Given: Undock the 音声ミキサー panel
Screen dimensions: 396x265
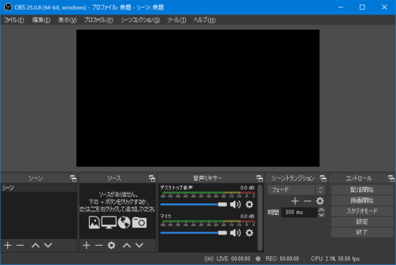Looking at the screenshot, I should point(259,178).
